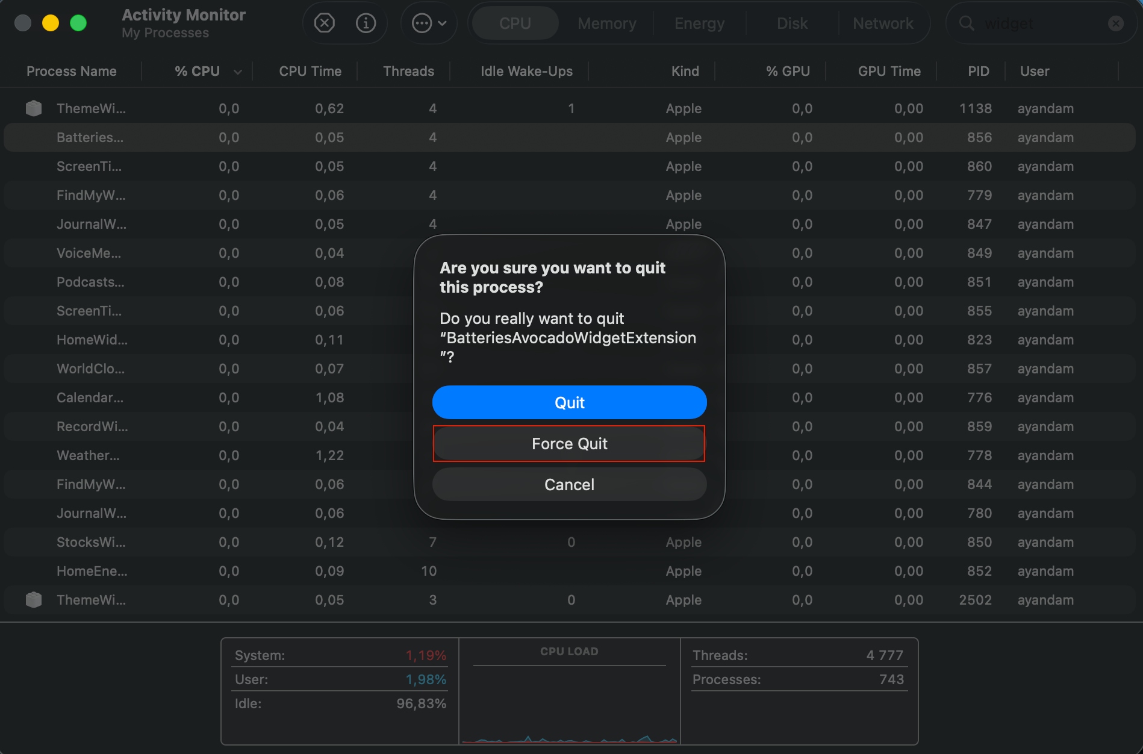This screenshot has width=1143, height=754.
Task: Sort by Idle Wake-Ups column
Action: coord(526,71)
